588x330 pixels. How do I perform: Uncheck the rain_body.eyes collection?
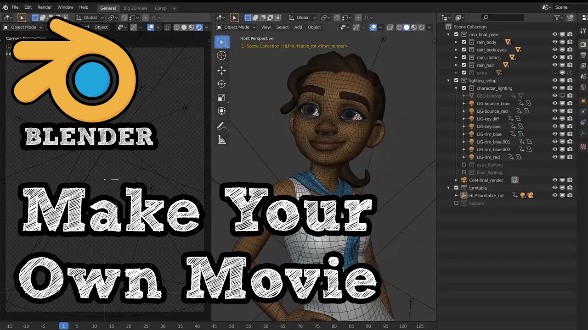[x=464, y=49]
